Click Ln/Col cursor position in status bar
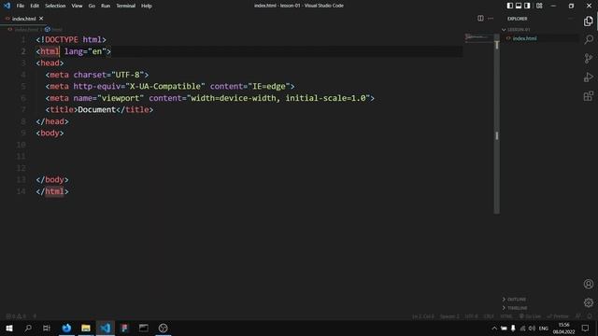This screenshot has width=598, height=336. tap(422, 316)
